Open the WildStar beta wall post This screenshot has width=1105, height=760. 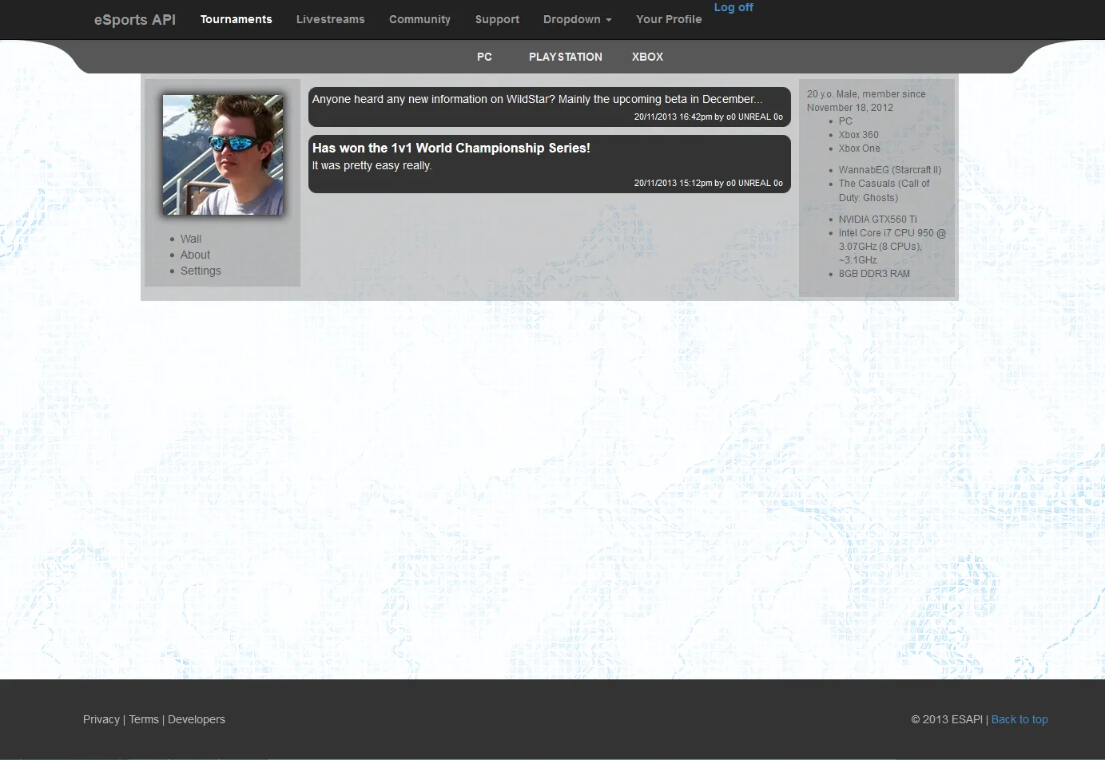tap(537, 100)
